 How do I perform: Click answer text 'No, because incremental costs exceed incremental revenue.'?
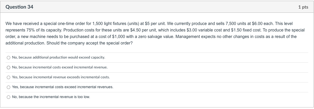60,67
